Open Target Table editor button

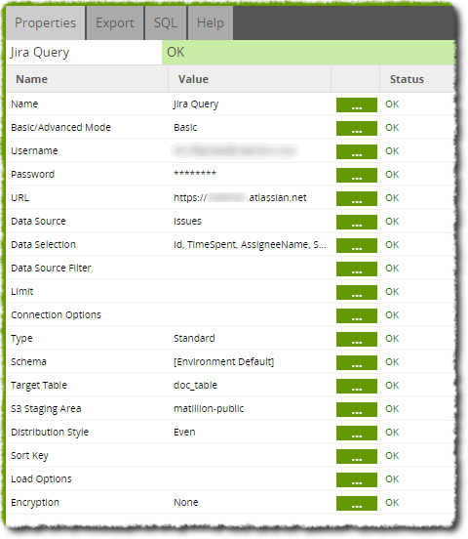click(357, 386)
